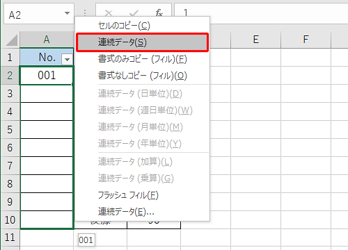Select フラッシュ フィル(F) option
The image size is (348, 250).
pyautogui.click(x=142, y=195)
